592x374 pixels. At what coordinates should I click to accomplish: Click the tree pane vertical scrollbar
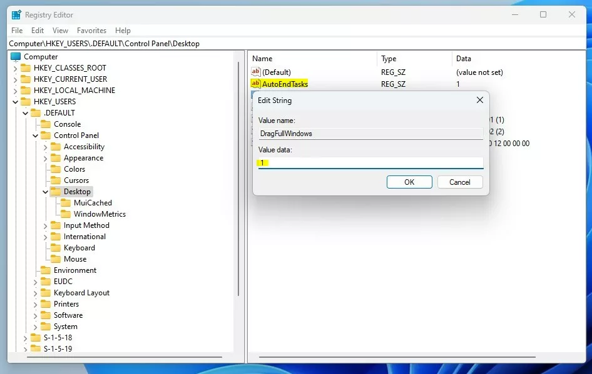coord(238,179)
